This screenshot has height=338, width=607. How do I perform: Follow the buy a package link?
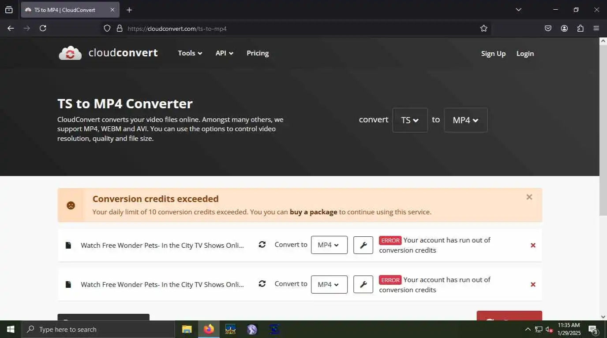[x=313, y=212]
